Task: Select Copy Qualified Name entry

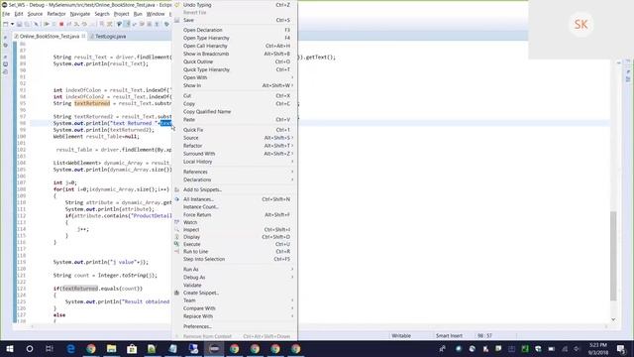Action: point(235,112)
